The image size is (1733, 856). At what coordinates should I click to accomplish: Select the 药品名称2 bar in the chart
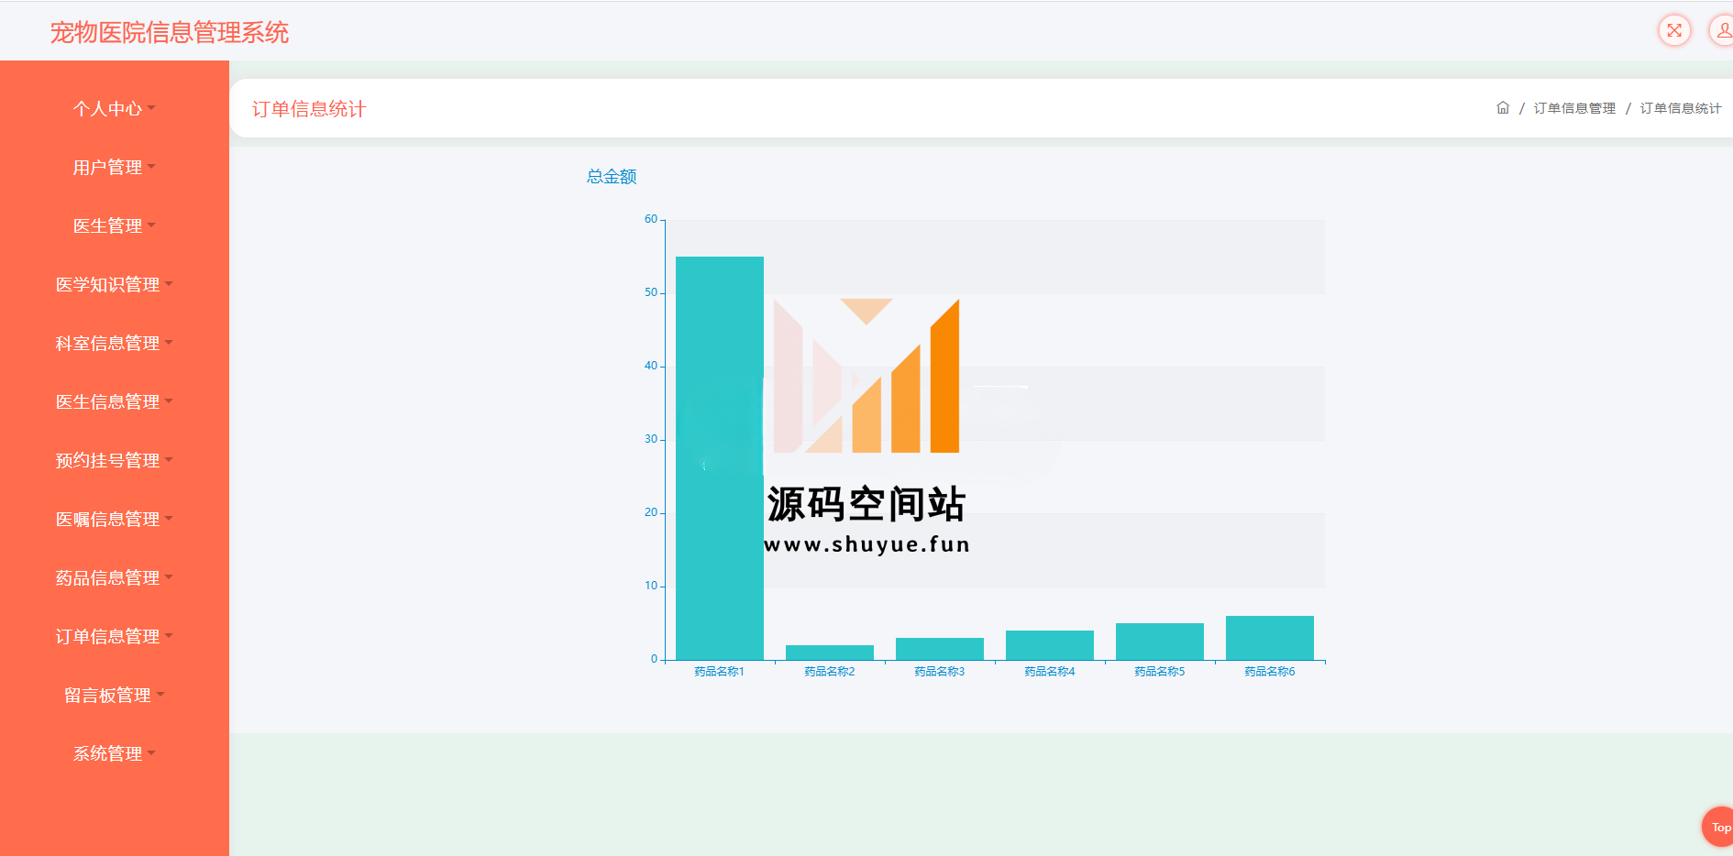[x=830, y=653]
